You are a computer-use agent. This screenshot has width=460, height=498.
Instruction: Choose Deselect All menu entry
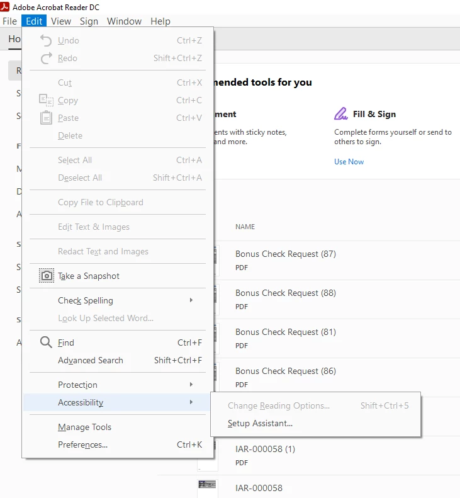[118, 178]
